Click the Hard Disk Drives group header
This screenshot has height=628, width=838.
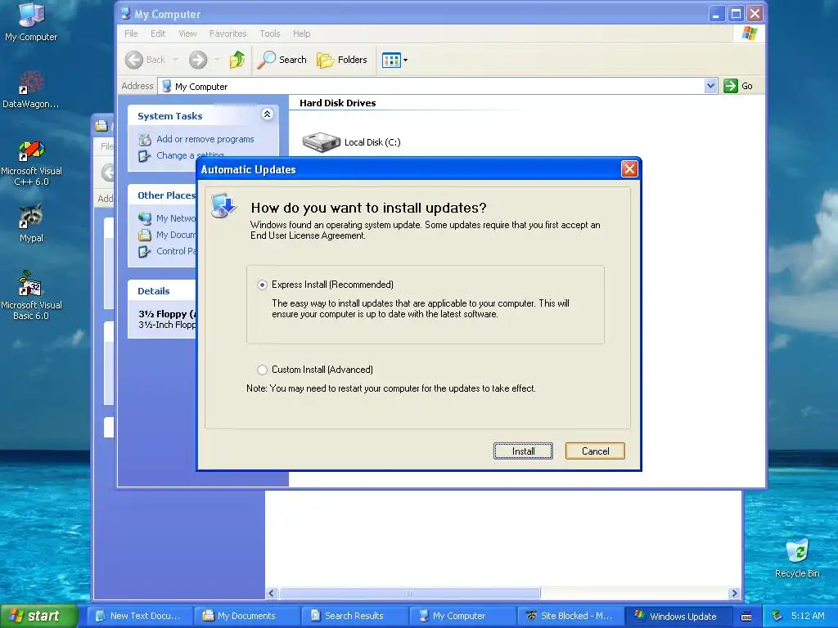[337, 103]
